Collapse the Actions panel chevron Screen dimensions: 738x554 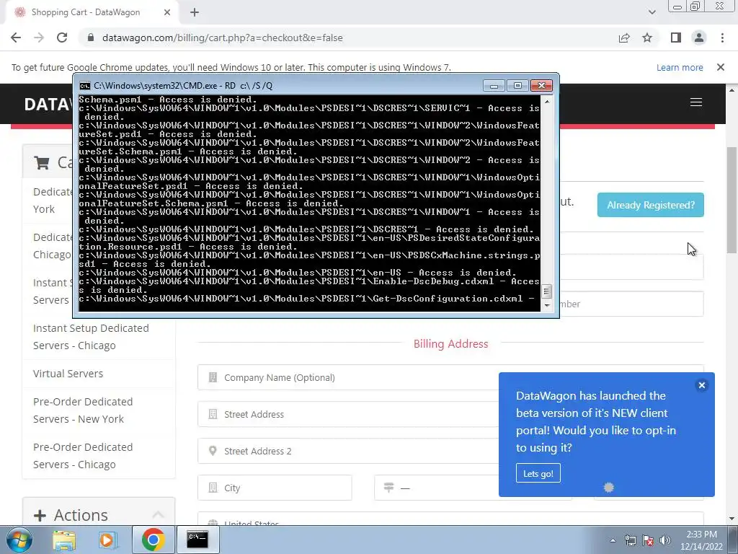click(x=158, y=515)
